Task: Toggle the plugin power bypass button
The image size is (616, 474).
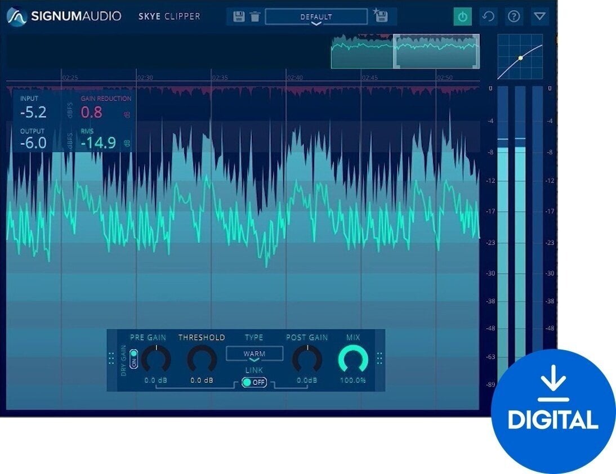Action: click(462, 16)
